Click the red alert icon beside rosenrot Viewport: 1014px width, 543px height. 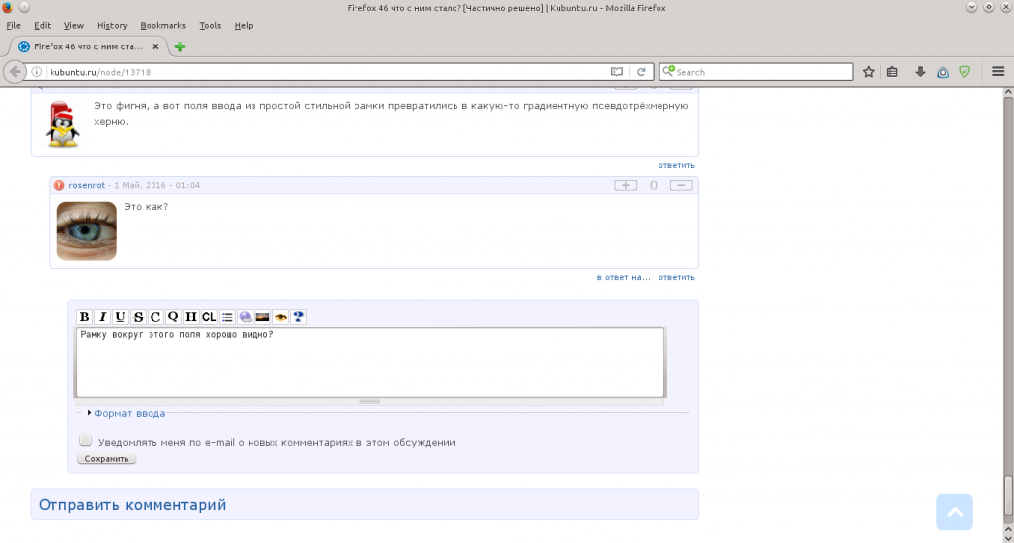point(59,185)
